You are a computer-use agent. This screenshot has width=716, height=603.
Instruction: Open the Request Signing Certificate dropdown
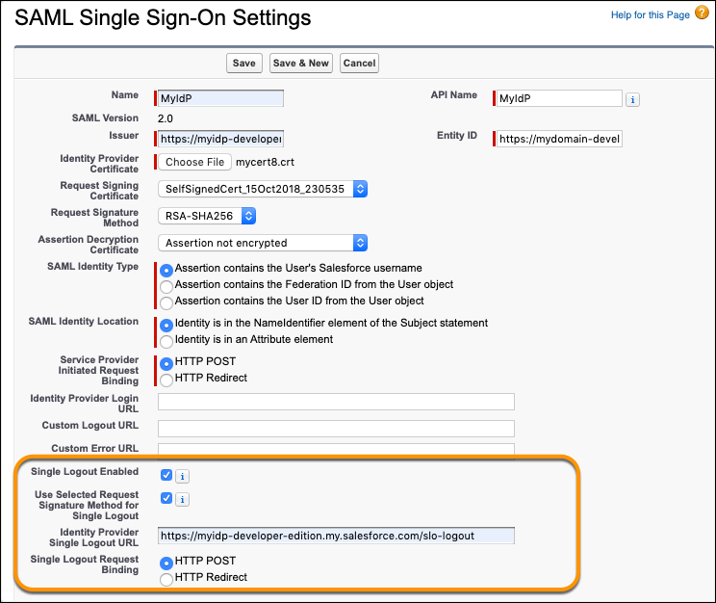coord(263,190)
